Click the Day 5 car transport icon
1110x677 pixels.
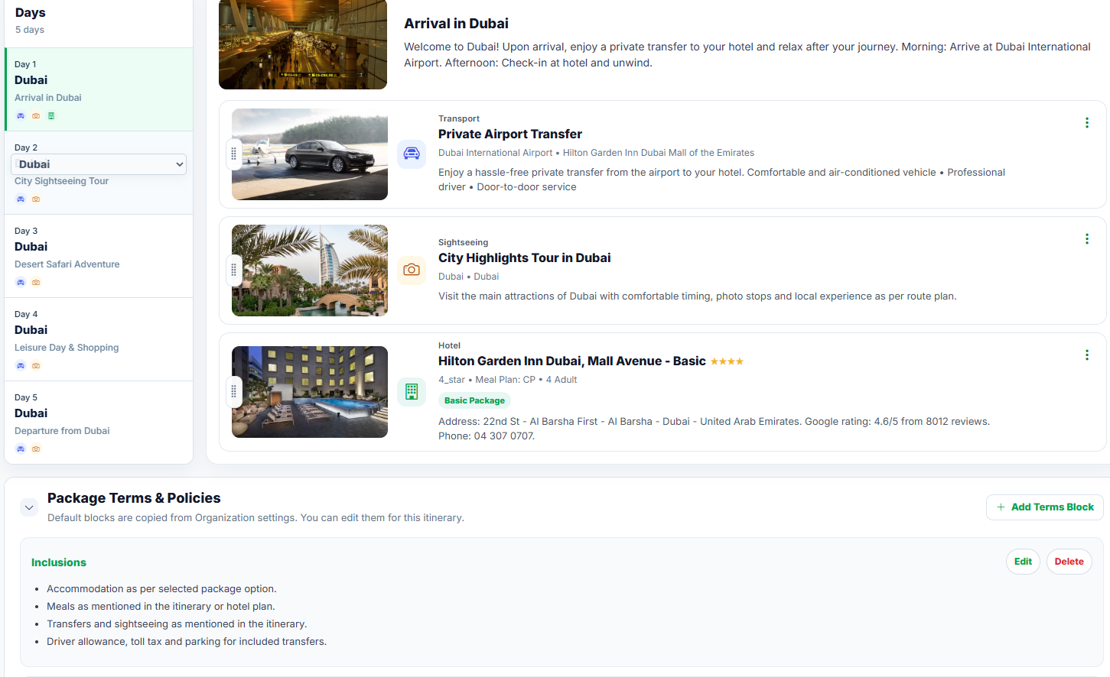(21, 449)
